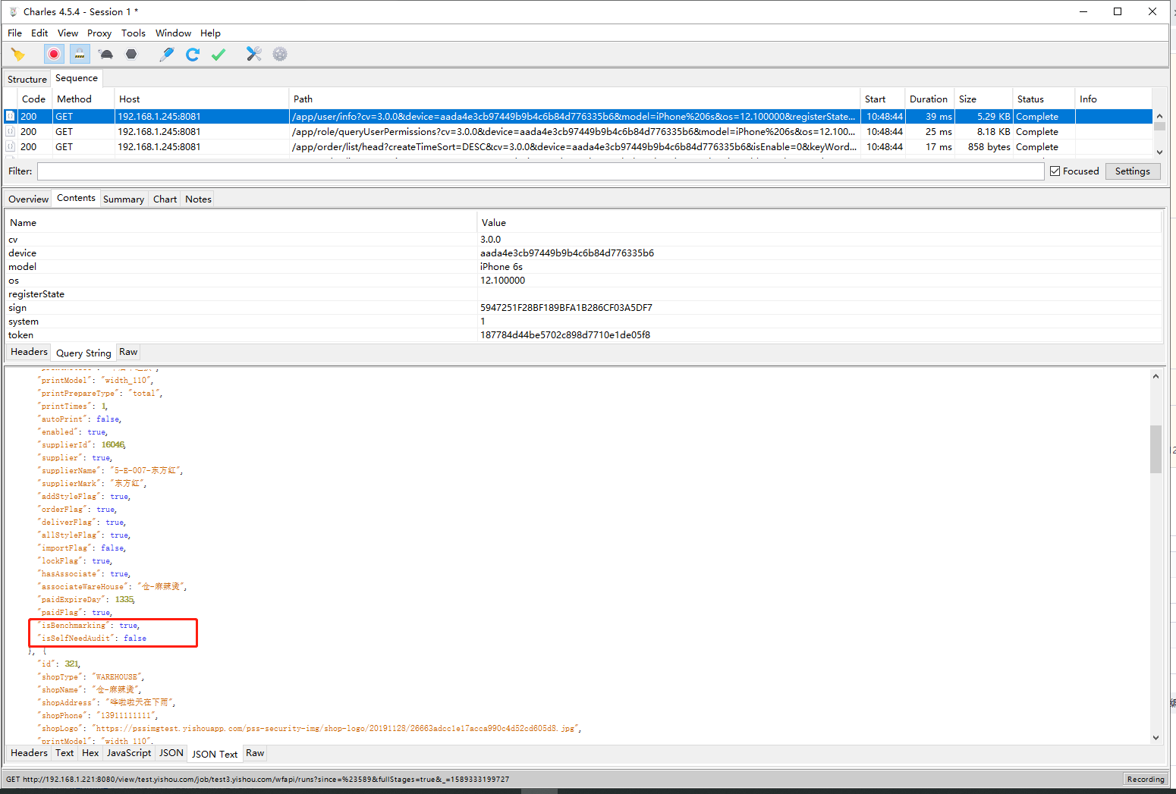Click the response pane vertical scrollbar thumb
The height and width of the screenshot is (794, 1176).
(1156, 449)
